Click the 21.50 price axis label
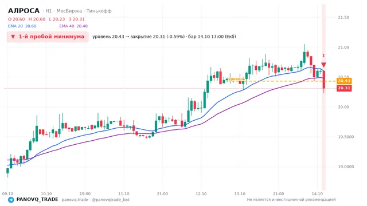This screenshot has width=367, height=206. tap(343, 18)
